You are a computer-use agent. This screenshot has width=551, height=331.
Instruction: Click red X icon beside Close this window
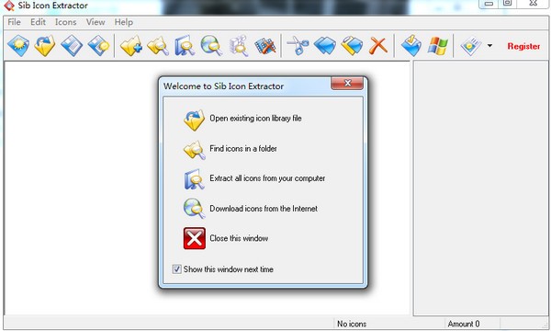click(195, 238)
